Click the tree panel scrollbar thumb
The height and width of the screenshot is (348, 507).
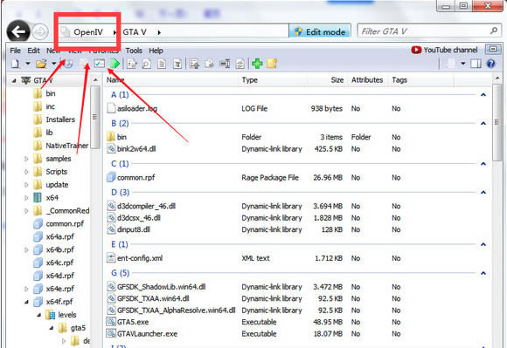(94, 118)
